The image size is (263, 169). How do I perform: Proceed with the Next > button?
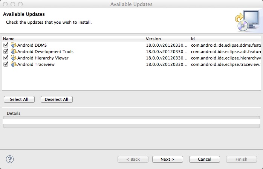(x=167, y=159)
